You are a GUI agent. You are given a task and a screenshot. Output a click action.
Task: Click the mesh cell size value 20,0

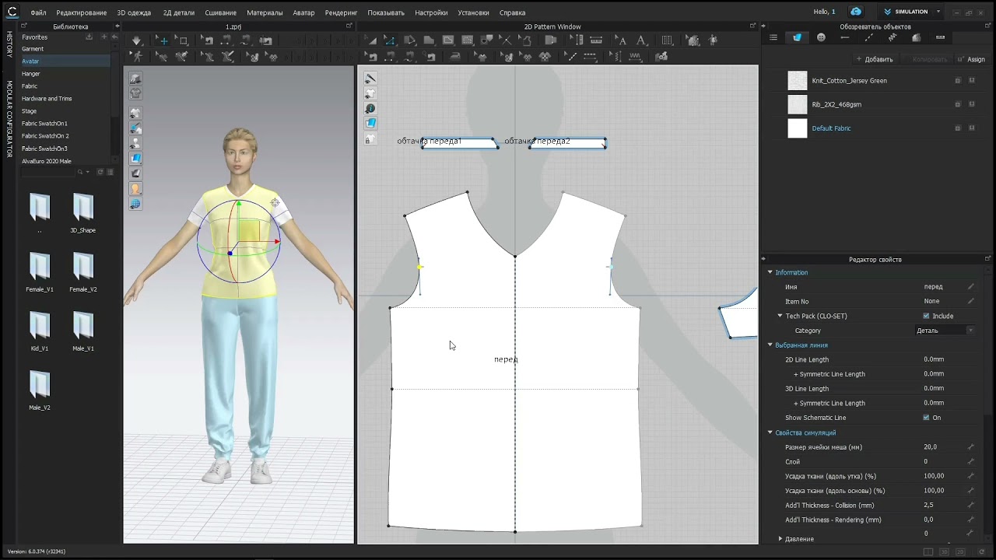930,447
